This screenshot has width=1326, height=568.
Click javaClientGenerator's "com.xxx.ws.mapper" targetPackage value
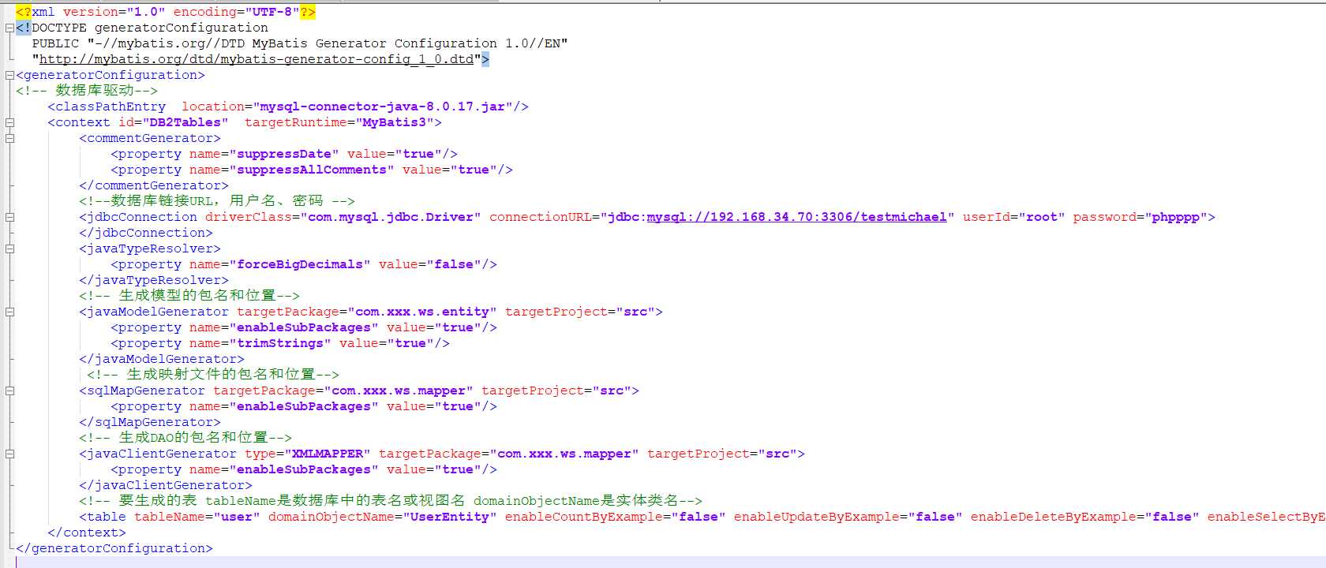tap(564, 454)
